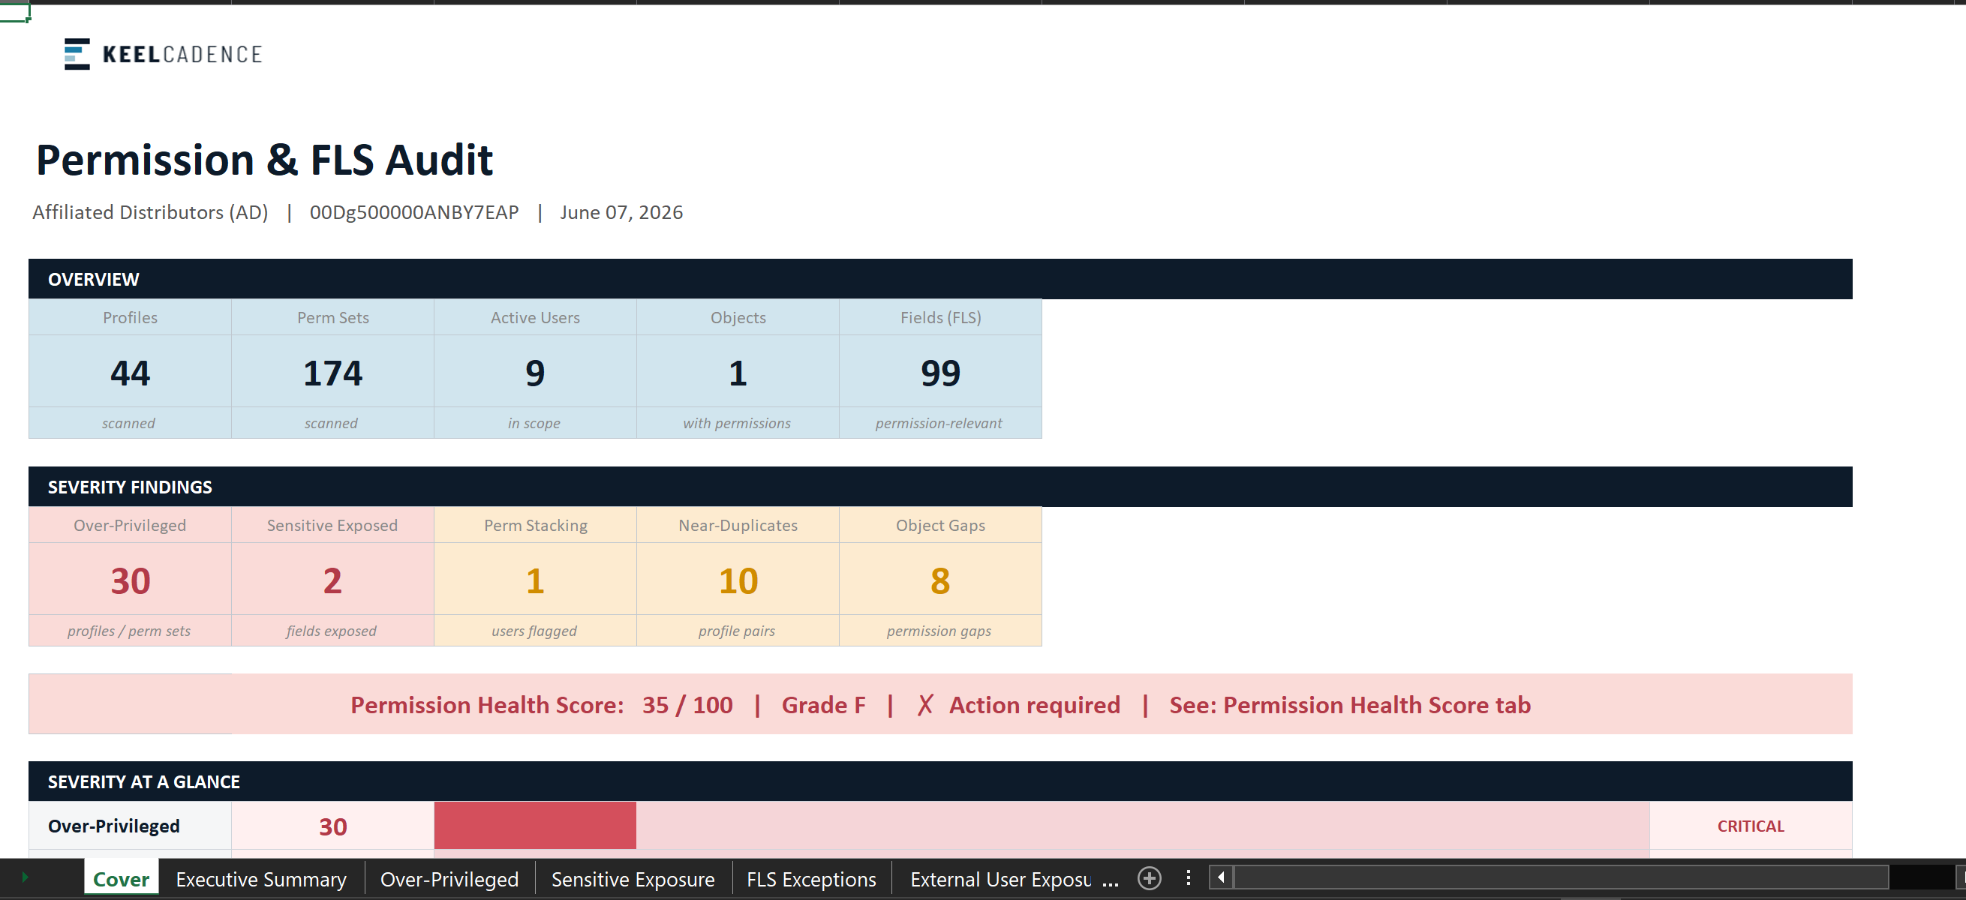The height and width of the screenshot is (900, 1966).
Task: Switch to Over-Privileged sheet tab
Action: coord(449,880)
